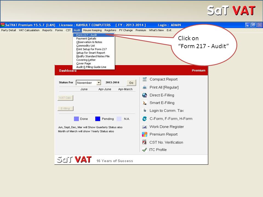
Task: Select Print Setup for Form 217
Action: coord(94,49)
